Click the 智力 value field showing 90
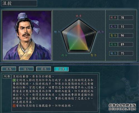The height and width of the screenshot is (113, 139). click(x=126, y=35)
